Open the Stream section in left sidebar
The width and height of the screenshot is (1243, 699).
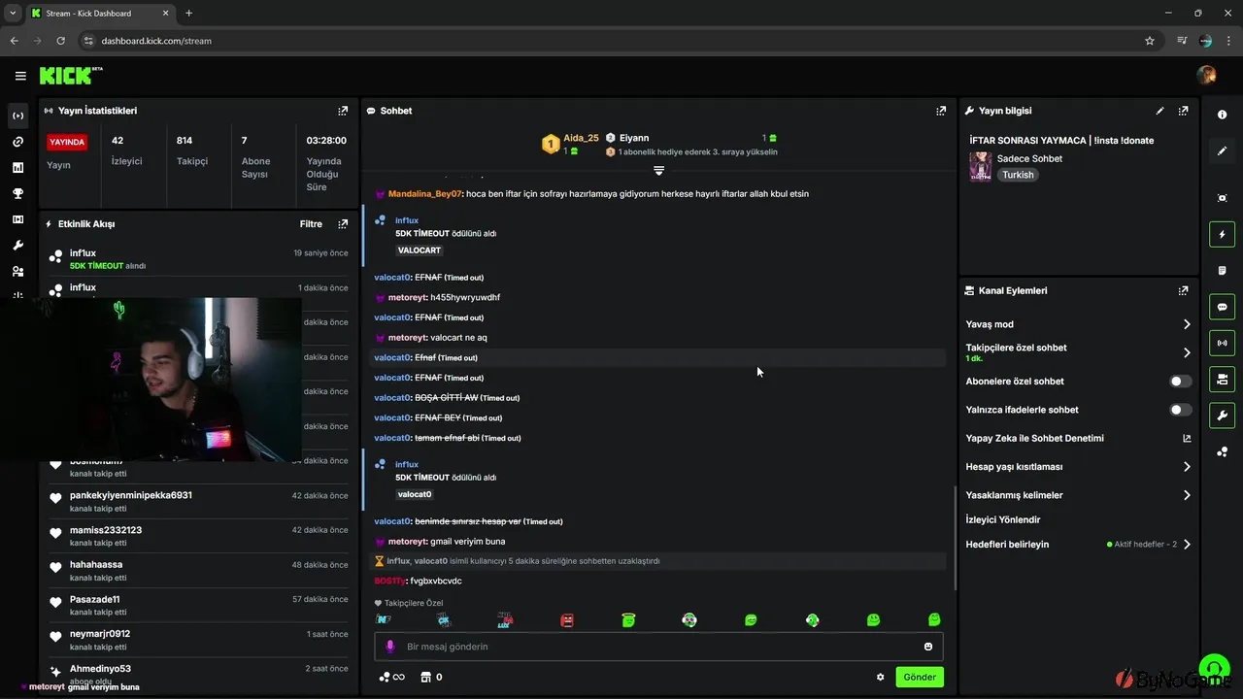coord(17,116)
